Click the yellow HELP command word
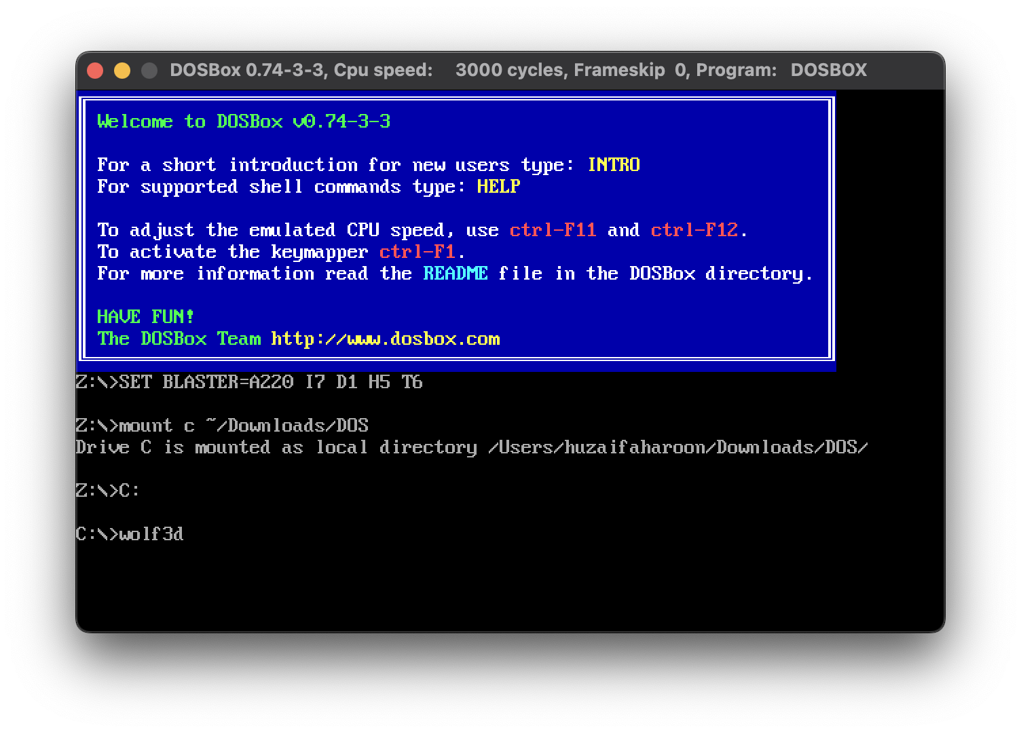1021x733 pixels. point(499,187)
